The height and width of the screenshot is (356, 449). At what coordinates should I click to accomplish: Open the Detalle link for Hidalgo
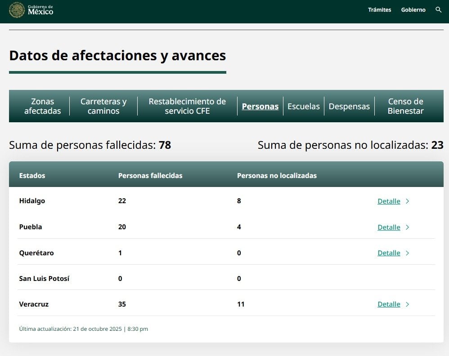click(389, 201)
